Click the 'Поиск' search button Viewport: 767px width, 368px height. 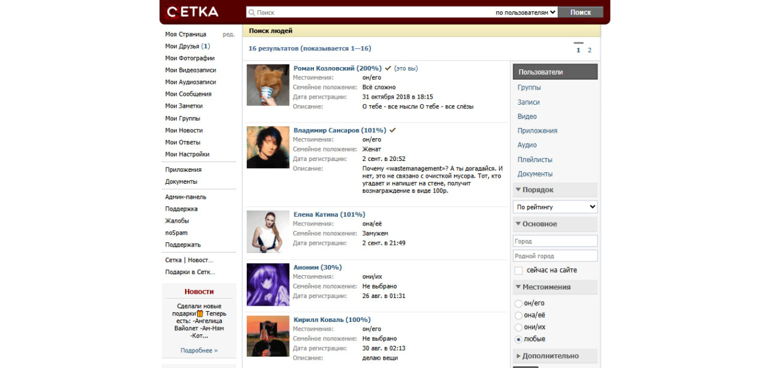tap(581, 12)
